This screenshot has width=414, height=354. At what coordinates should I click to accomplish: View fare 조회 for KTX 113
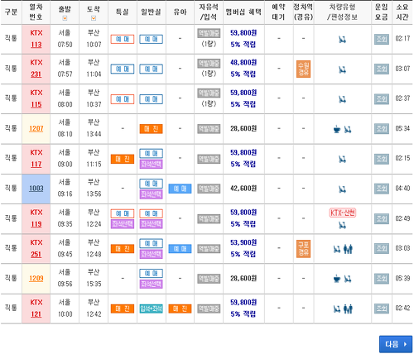tap(382, 39)
